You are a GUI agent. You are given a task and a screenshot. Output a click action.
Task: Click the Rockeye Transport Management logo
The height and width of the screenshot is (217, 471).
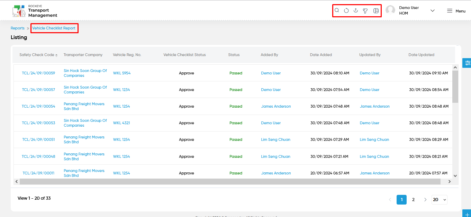(35, 11)
